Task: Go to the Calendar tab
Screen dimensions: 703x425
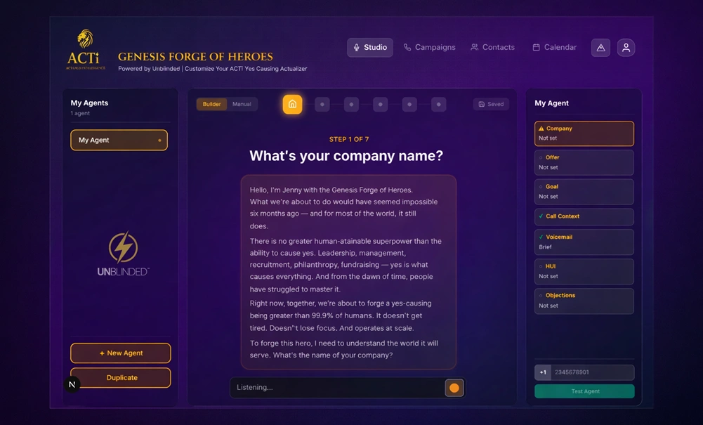Action: (554, 48)
